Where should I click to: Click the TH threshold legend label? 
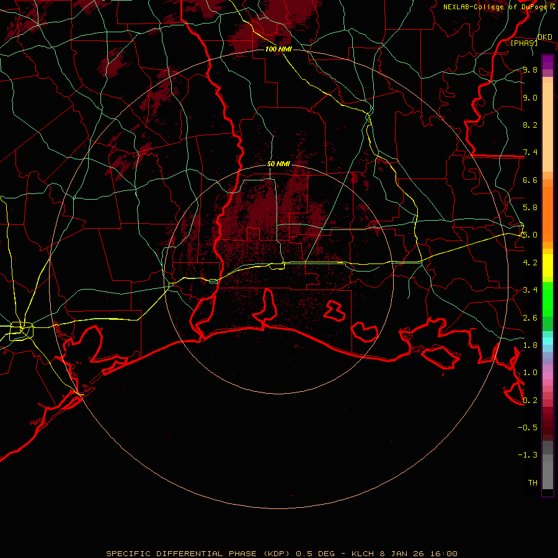tap(533, 483)
